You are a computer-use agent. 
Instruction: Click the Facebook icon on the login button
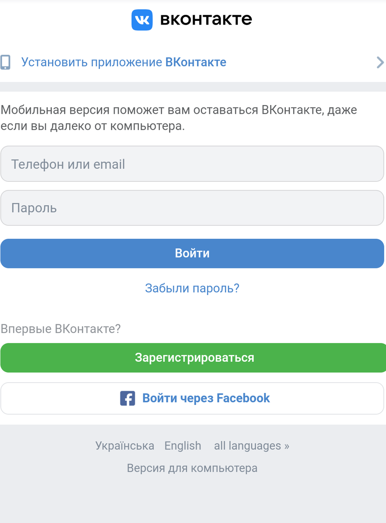click(127, 398)
